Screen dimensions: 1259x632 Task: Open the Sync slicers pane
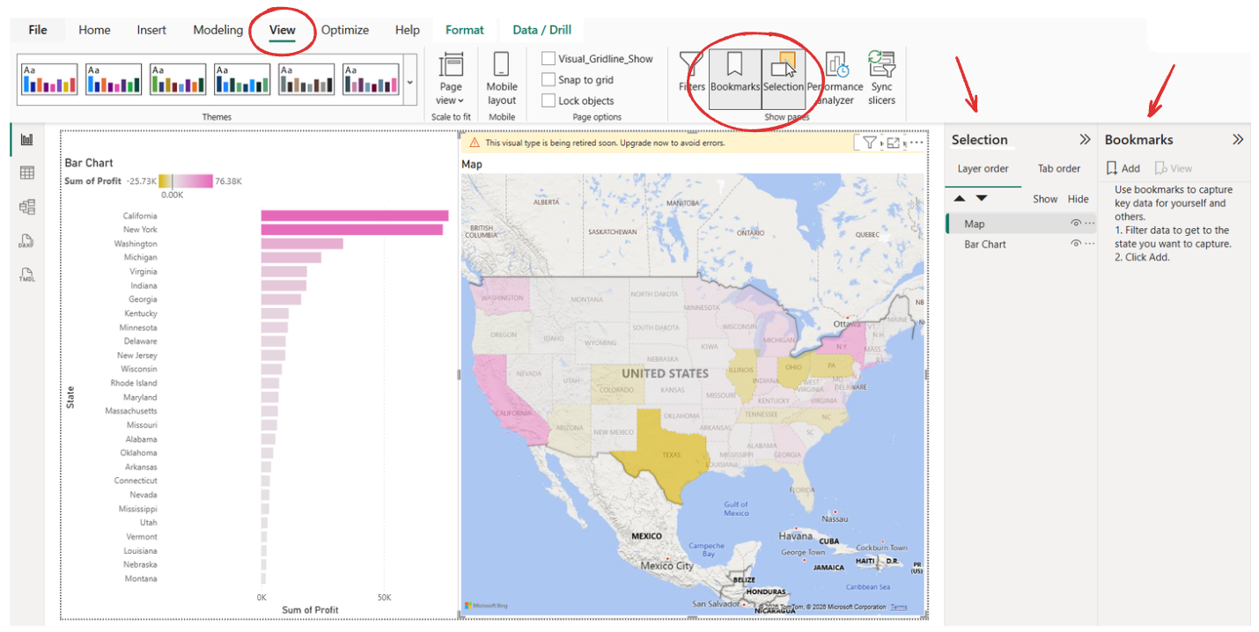[881, 78]
